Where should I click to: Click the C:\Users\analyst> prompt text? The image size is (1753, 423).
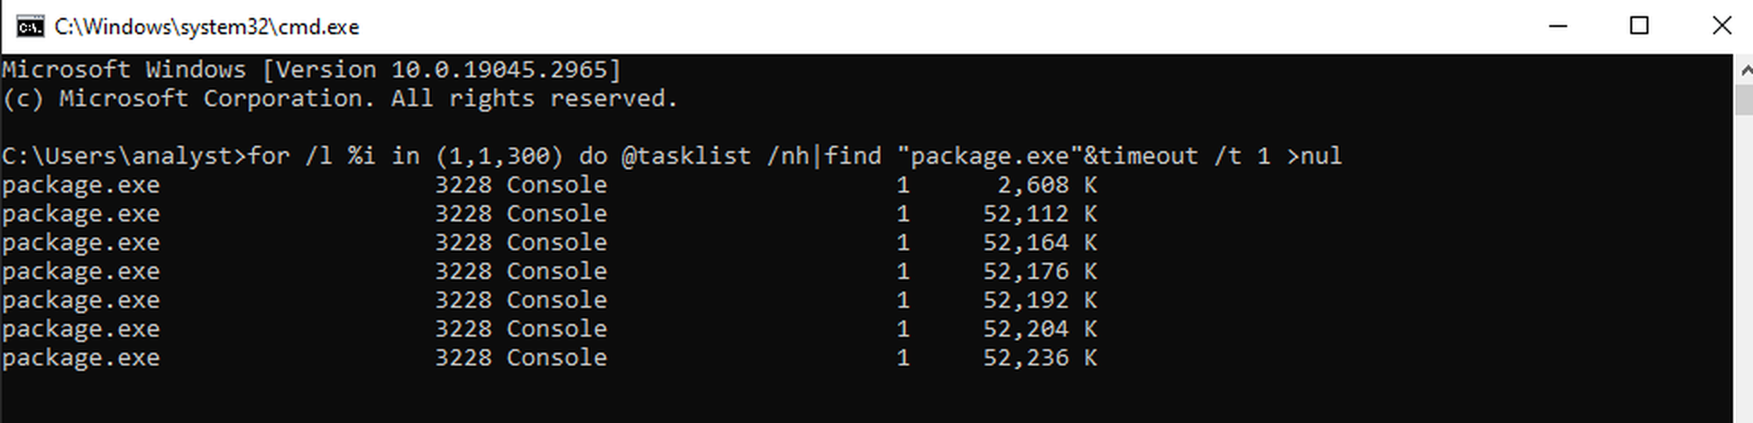pos(124,156)
